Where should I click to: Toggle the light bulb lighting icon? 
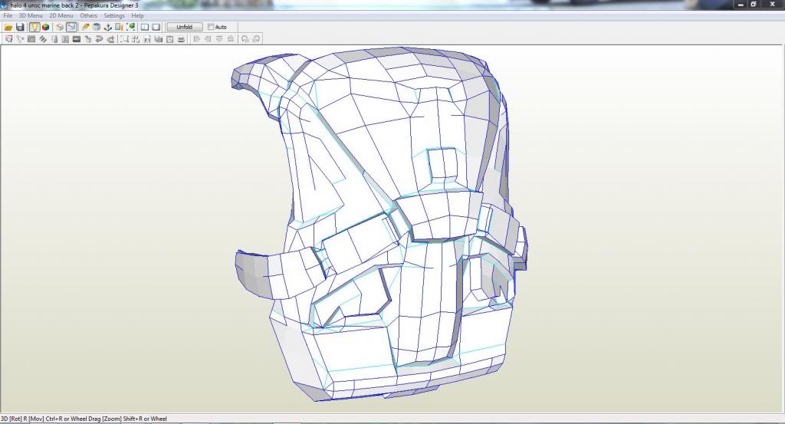coord(34,27)
